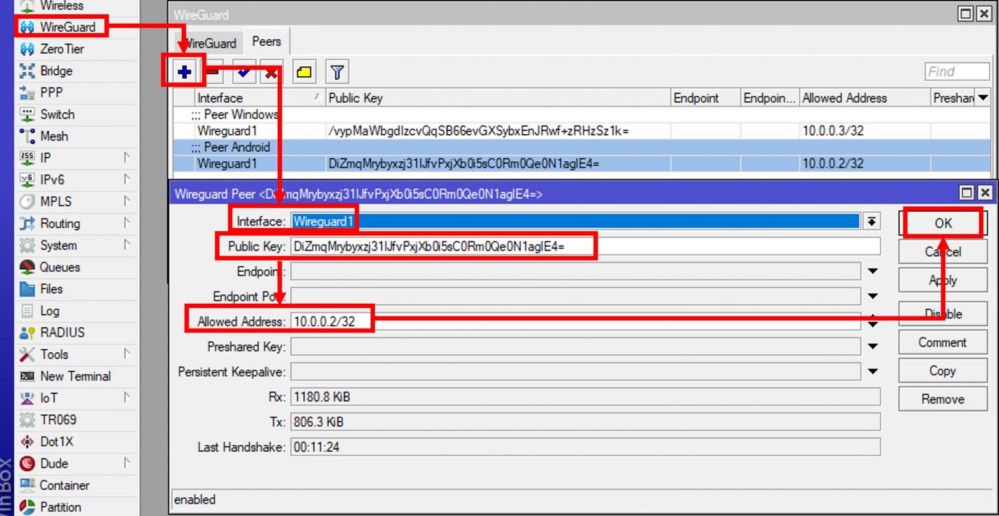Image resolution: width=999 pixels, height=516 pixels.
Task: Open the Bridge menu entry
Action: pyautogui.click(x=56, y=71)
